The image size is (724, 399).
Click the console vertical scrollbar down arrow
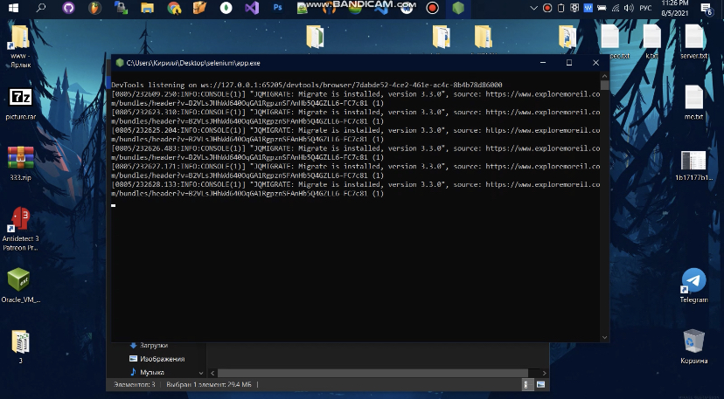click(x=602, y=336)
